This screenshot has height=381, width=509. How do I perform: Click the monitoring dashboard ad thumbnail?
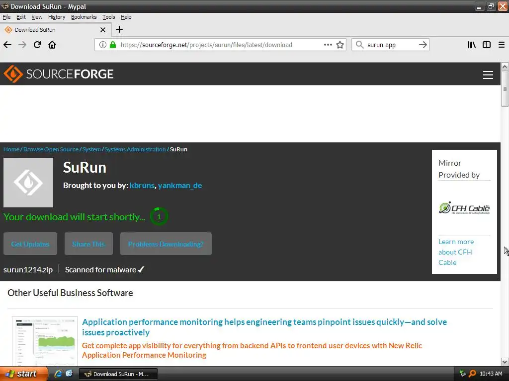click(45, 341)
